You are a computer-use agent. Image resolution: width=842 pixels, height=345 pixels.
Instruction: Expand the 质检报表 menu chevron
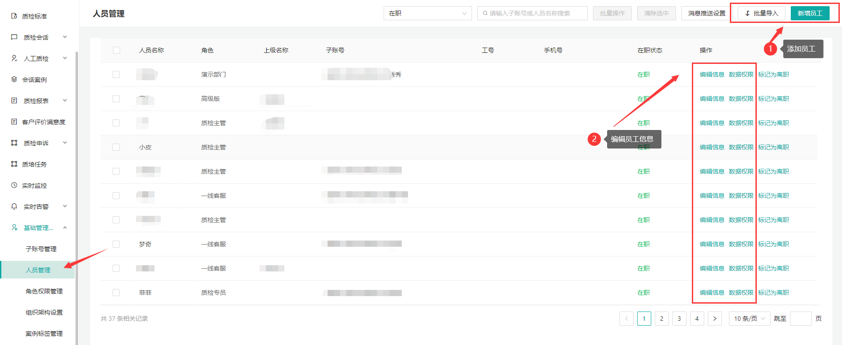coord(65,100)
